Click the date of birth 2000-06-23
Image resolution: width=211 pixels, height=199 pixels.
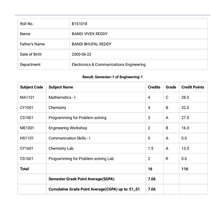[x=81, y=54]
